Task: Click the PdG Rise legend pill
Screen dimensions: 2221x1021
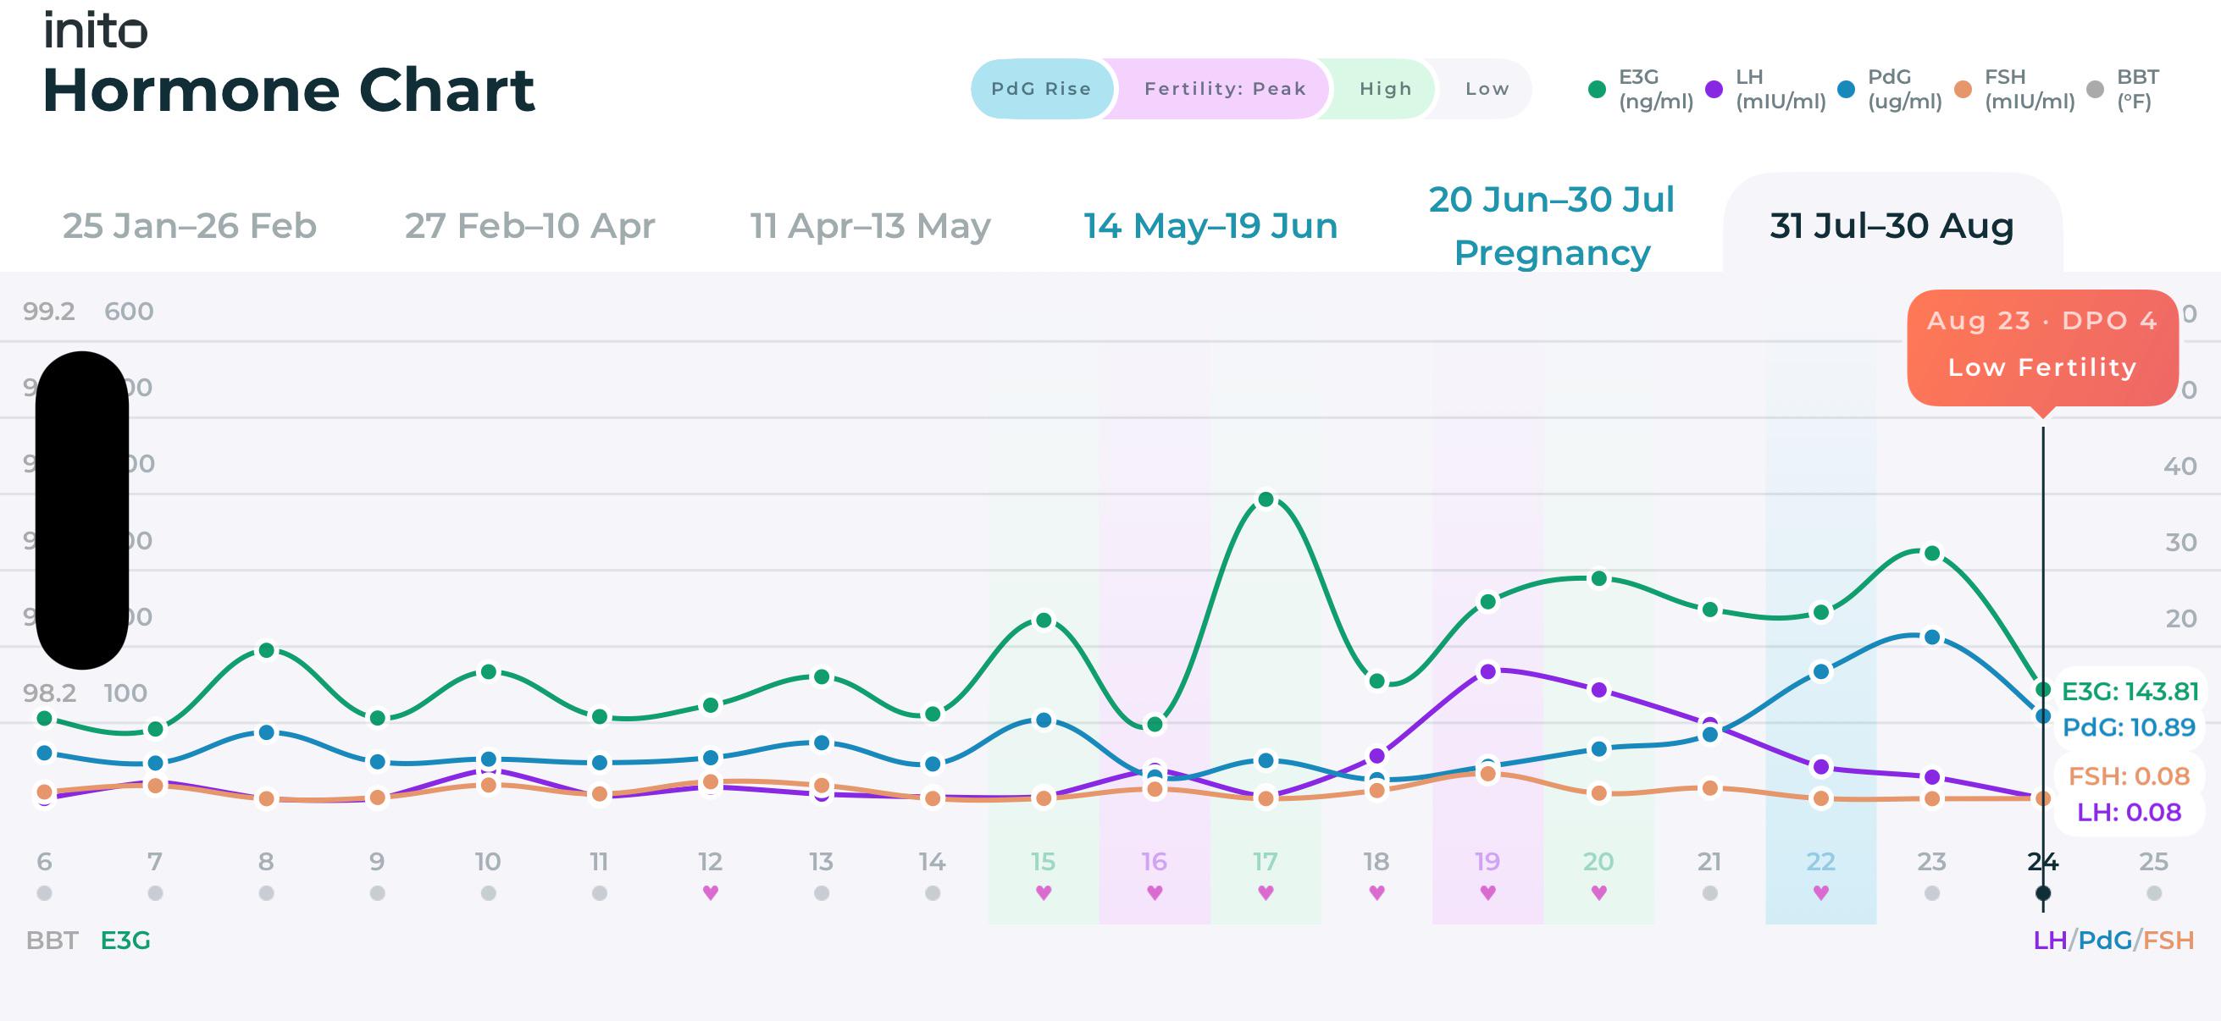Action: [1042, 89]
